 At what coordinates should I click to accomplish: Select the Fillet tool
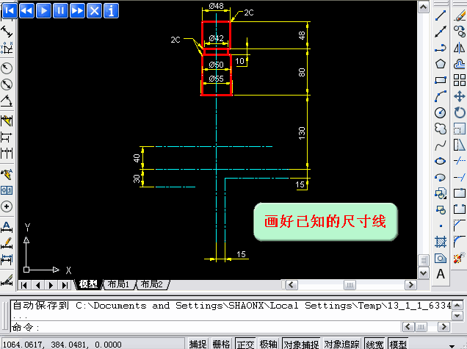[460, 242]
